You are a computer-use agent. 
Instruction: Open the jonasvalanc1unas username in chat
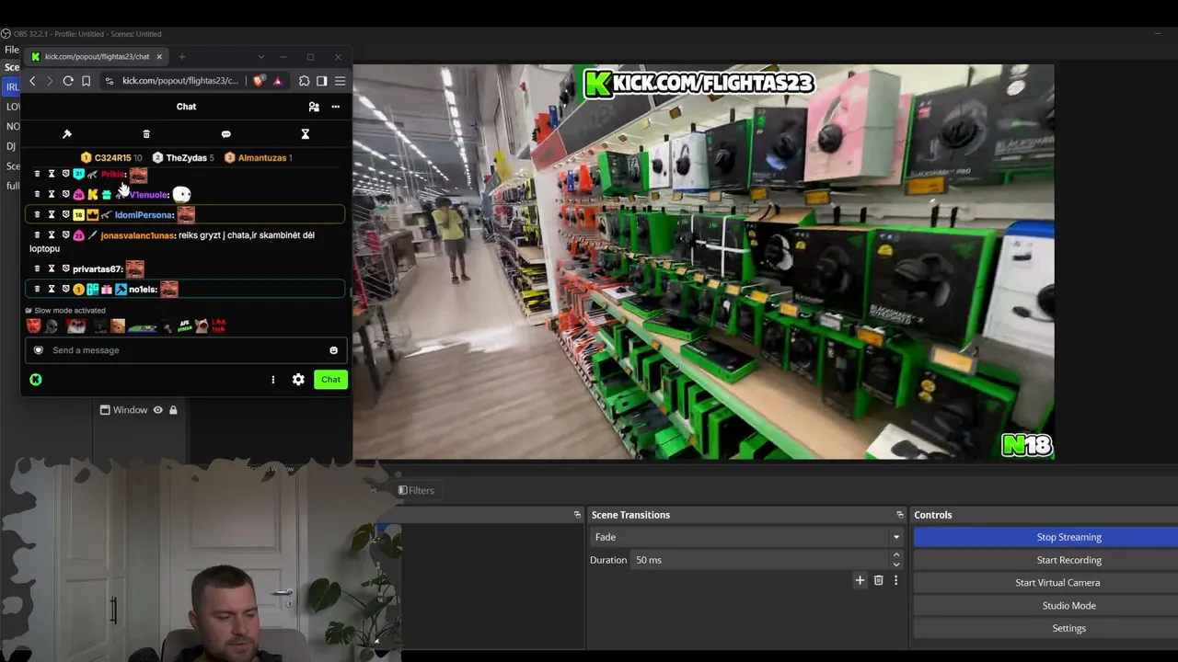click(x=137, y=235)
